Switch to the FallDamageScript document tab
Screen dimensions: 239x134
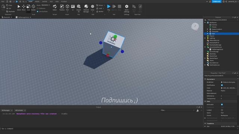click(x=23, y=17)
